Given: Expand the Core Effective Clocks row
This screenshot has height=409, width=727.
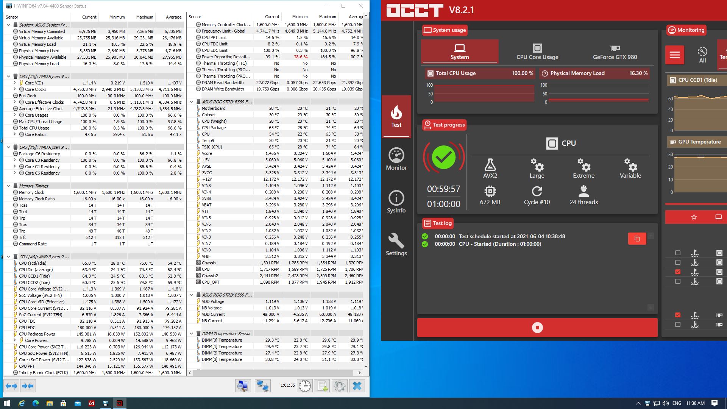Looking at the screenshot, I should pos(15,102).
